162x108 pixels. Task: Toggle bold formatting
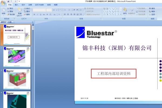point(34,15)
